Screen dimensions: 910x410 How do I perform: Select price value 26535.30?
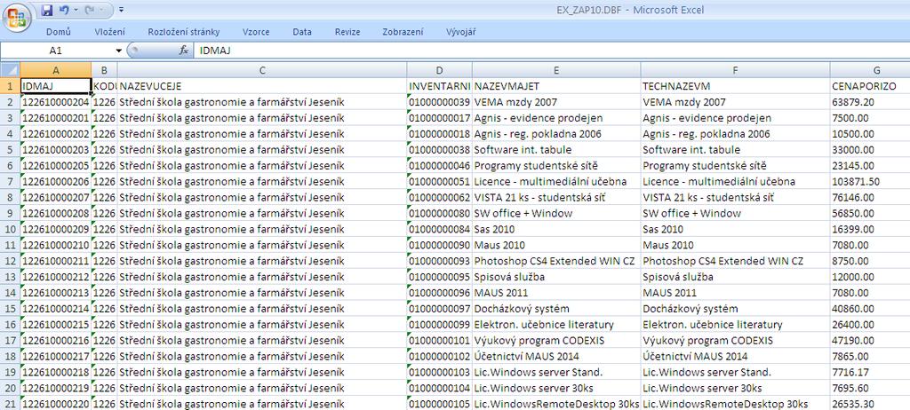(870, 404)
